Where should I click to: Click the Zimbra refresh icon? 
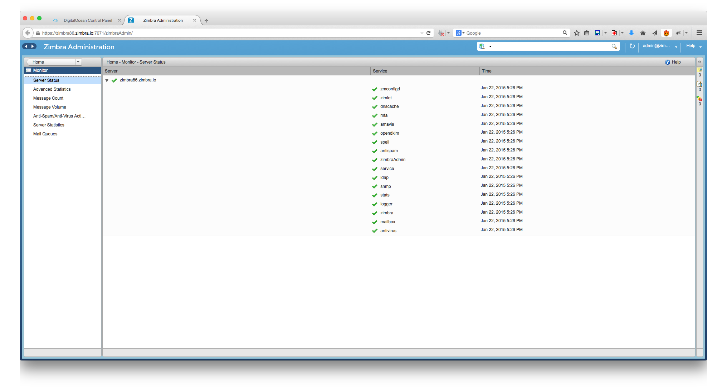632,46
